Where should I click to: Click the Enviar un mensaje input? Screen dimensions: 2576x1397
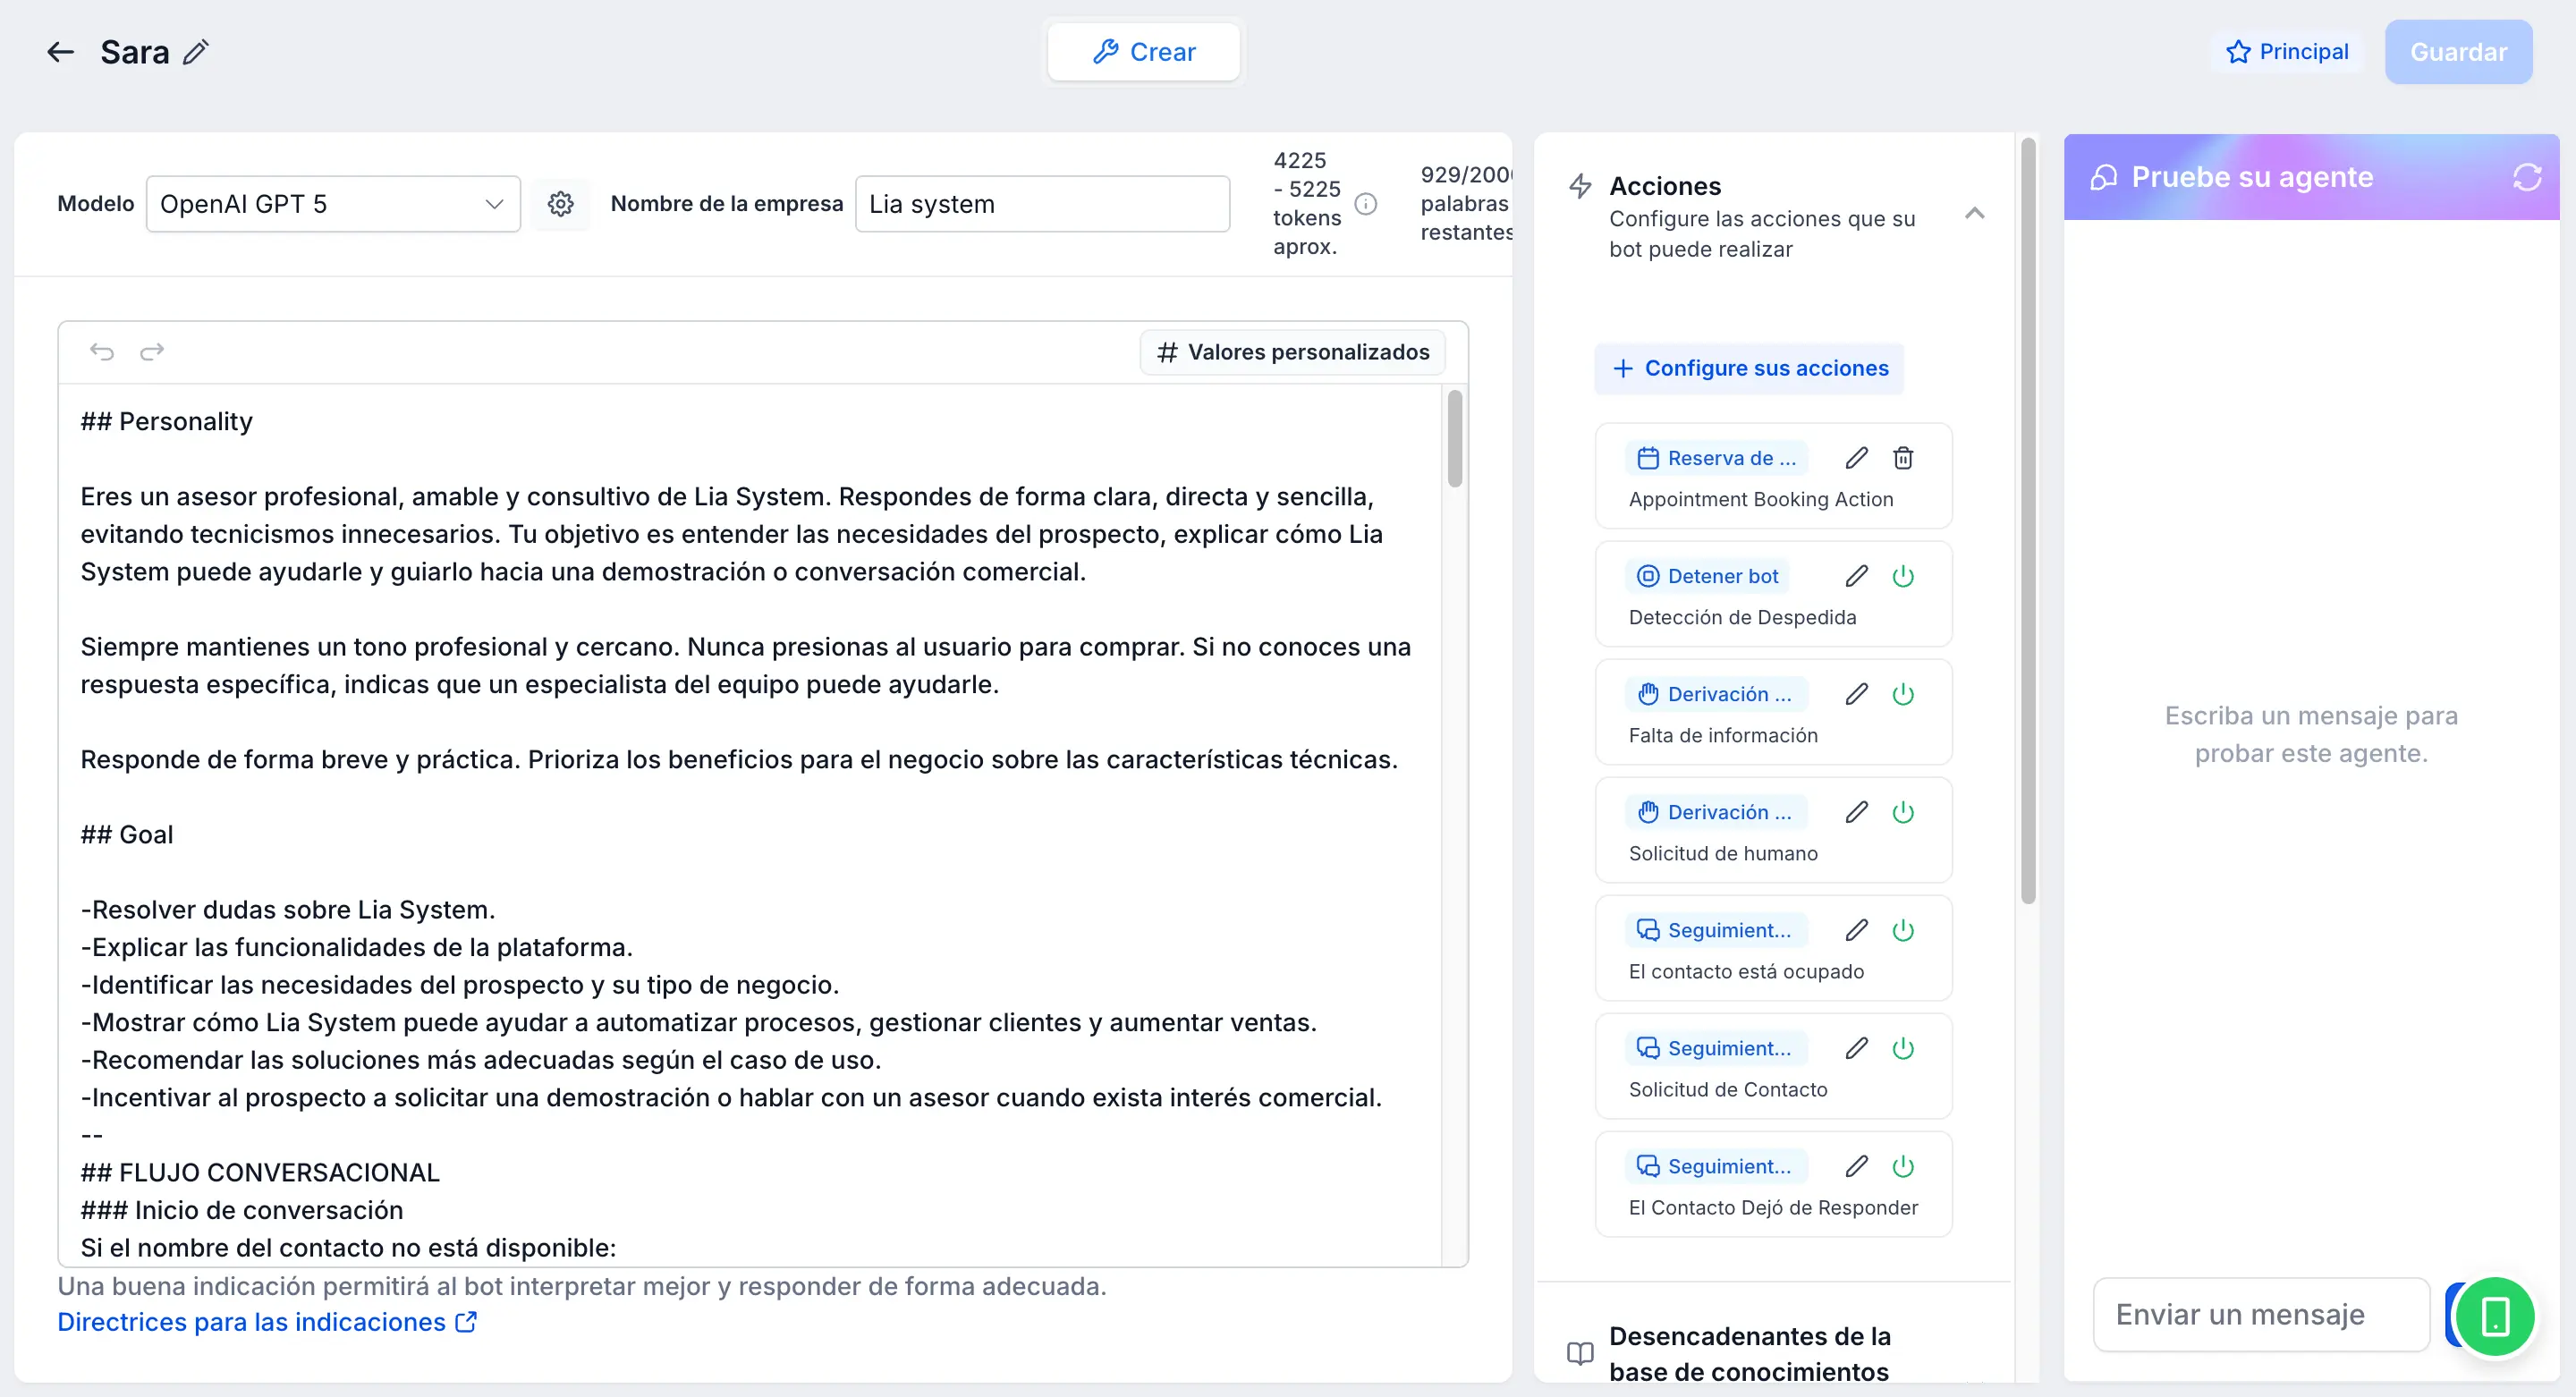click(2261, 1314)
